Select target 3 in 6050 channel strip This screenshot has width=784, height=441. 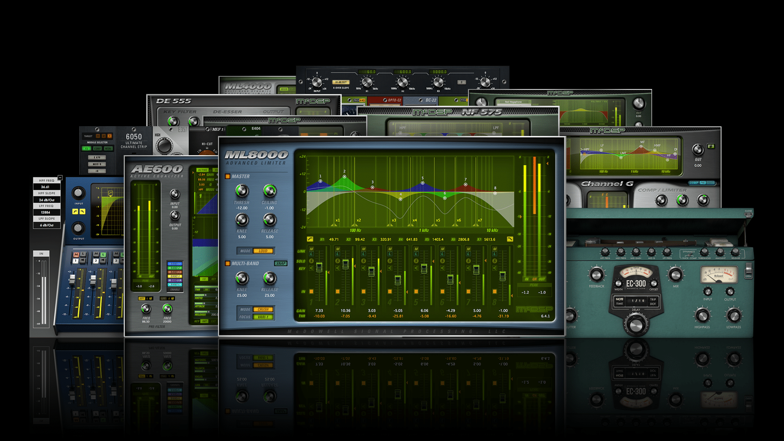(x=109, y=136)
